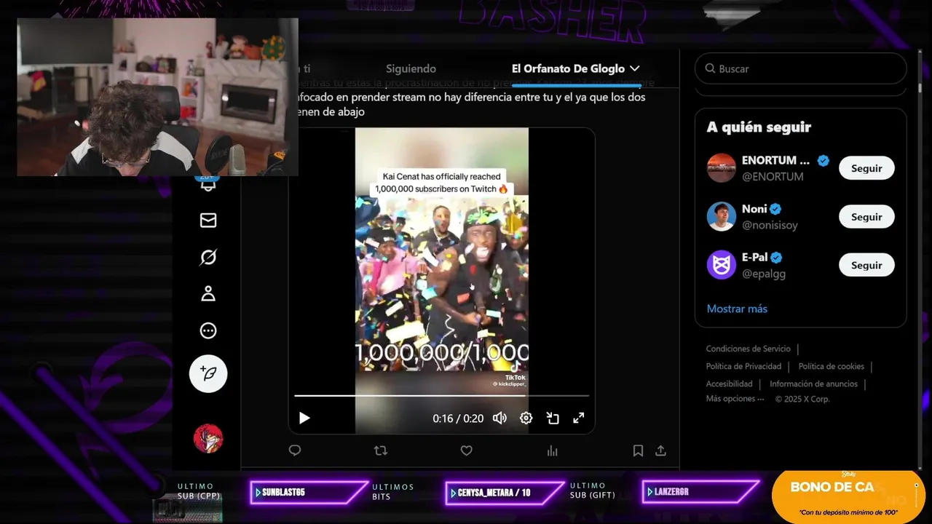Play the video
The height and width of the screenshot is (524, 932).
304,418
